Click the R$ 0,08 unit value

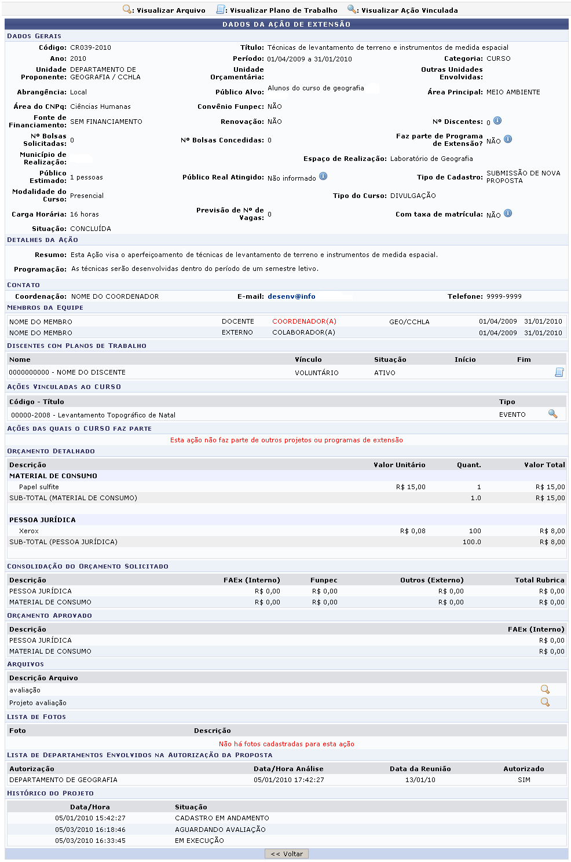(412, 531)
